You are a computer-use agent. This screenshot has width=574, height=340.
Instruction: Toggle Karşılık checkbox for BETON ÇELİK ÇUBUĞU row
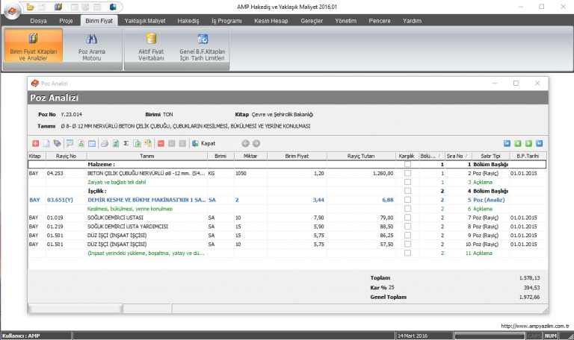[x=407, y=173]
